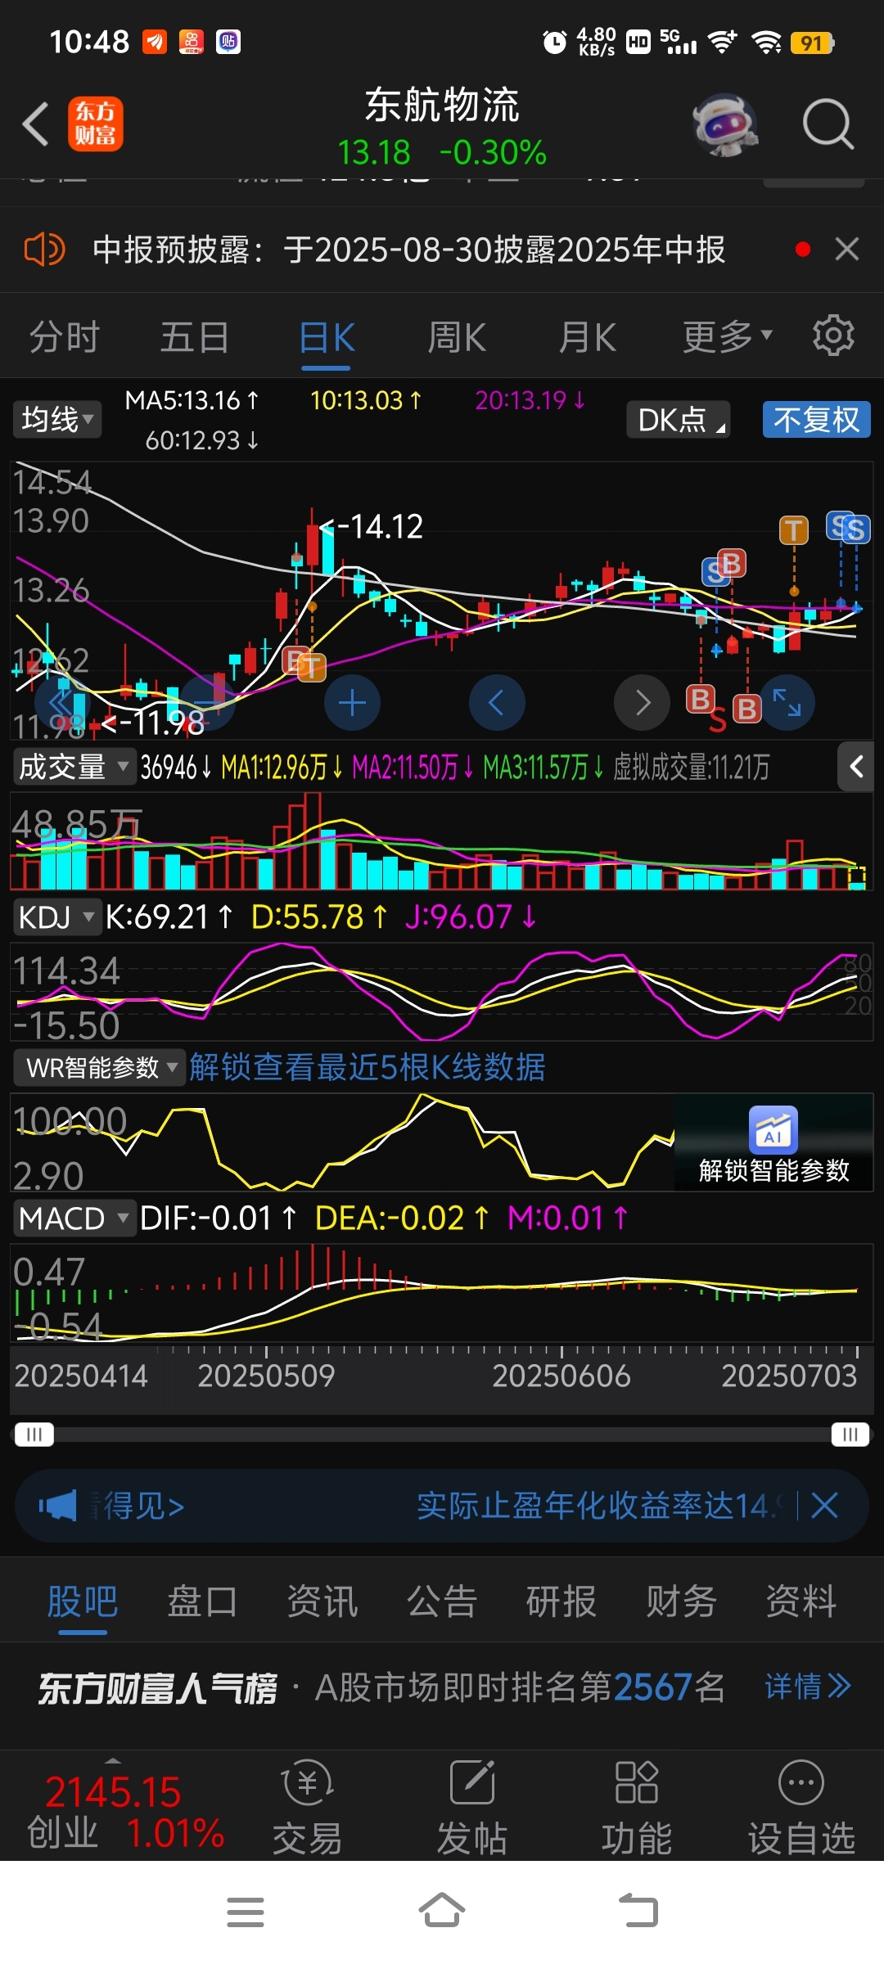884x1964 pixels.
Task: Tap the orange speaker announcement icon
Action: click(x=44, y=249)
